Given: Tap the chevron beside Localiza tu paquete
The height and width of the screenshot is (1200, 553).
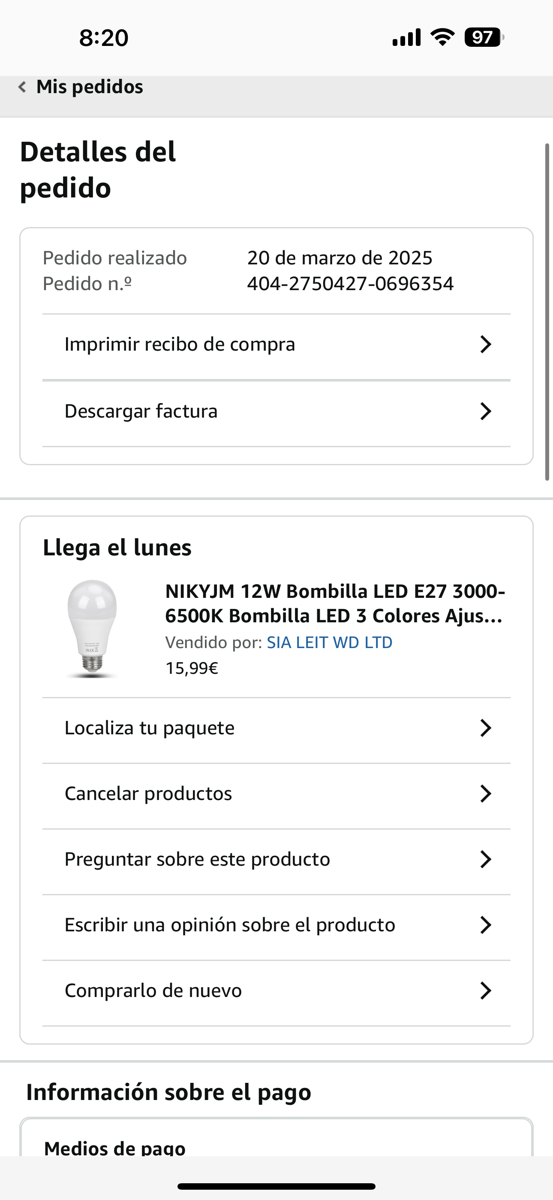Looking at the screenshot, I should (486, 727).
